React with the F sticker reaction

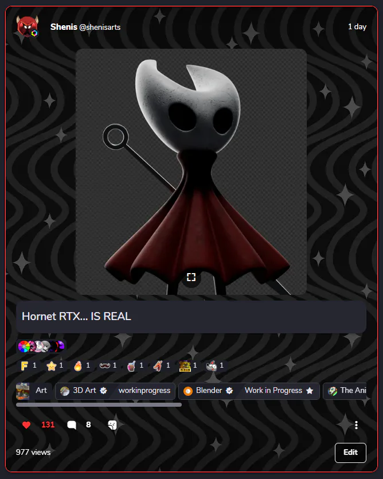point(29,365)
